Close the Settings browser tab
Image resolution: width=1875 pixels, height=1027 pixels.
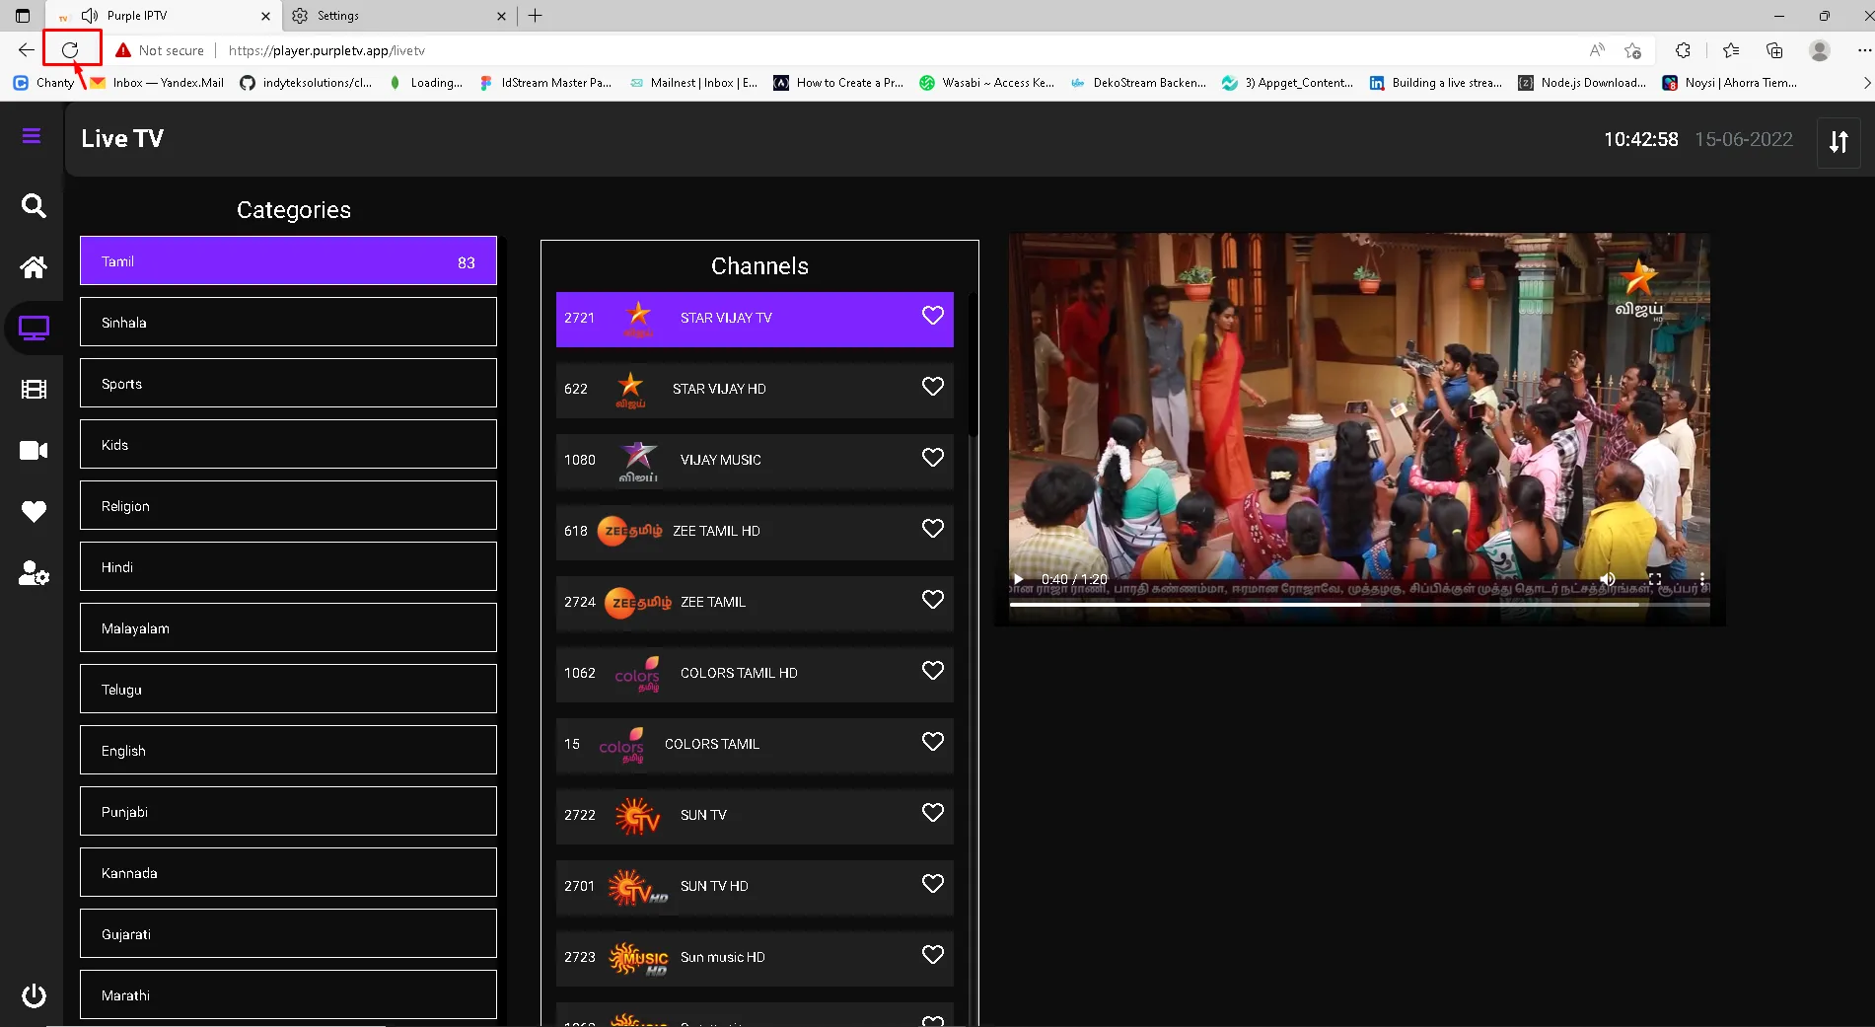point(501,16)
